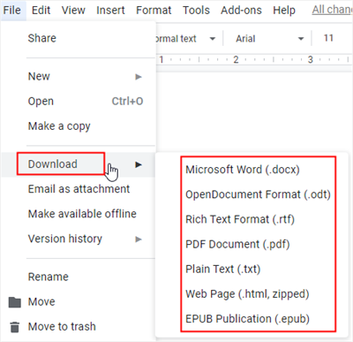Expand the Version history submenu arrow
The width and height of the screenshot is (353, 342).
139,239
